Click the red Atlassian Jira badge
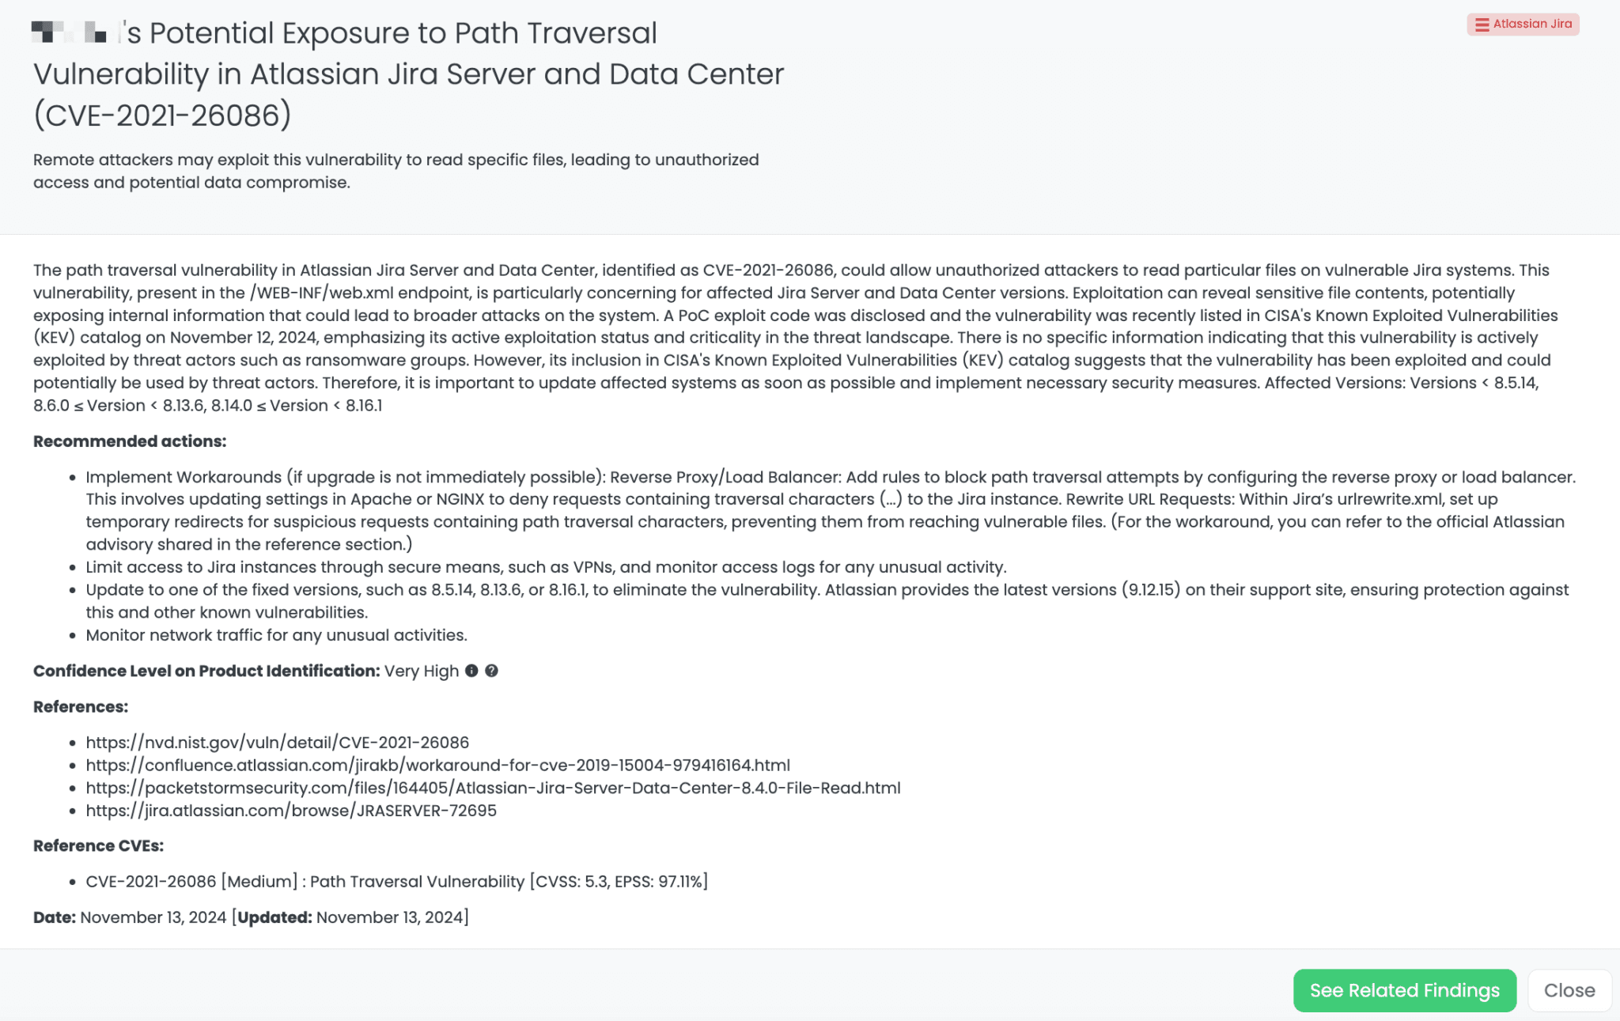This screenshot has width=1620, height=1021. (x=1522, y=24)
